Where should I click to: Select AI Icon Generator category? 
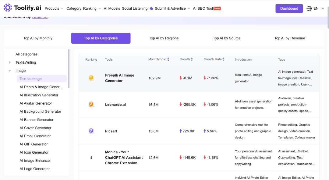pos(34,152)
